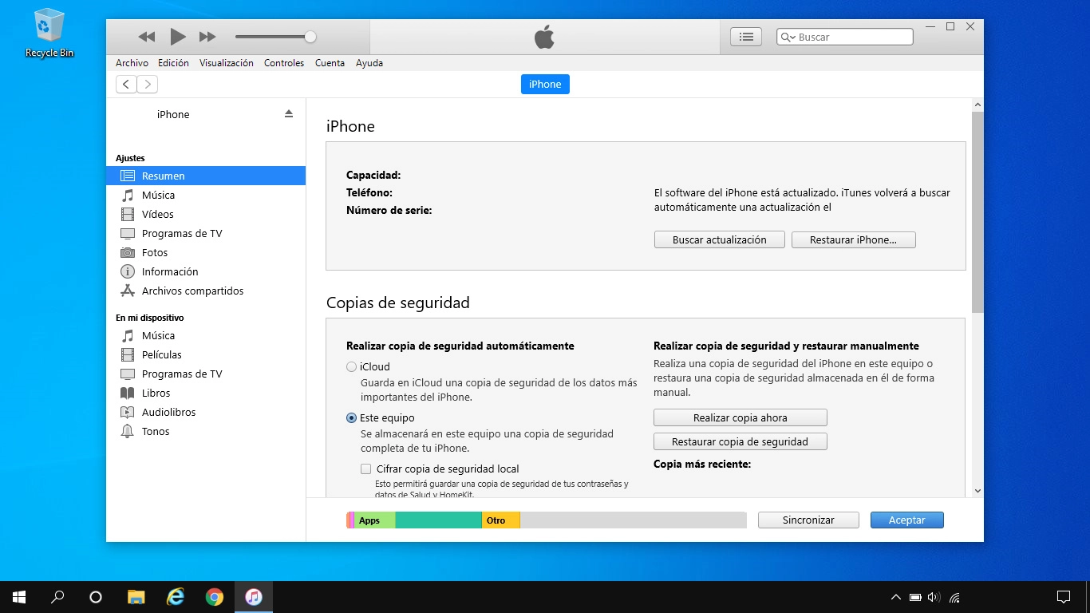This screenshot has width=1090, height=613.
Task: Click the Play button in the toolbar
Action: point(177,37)
